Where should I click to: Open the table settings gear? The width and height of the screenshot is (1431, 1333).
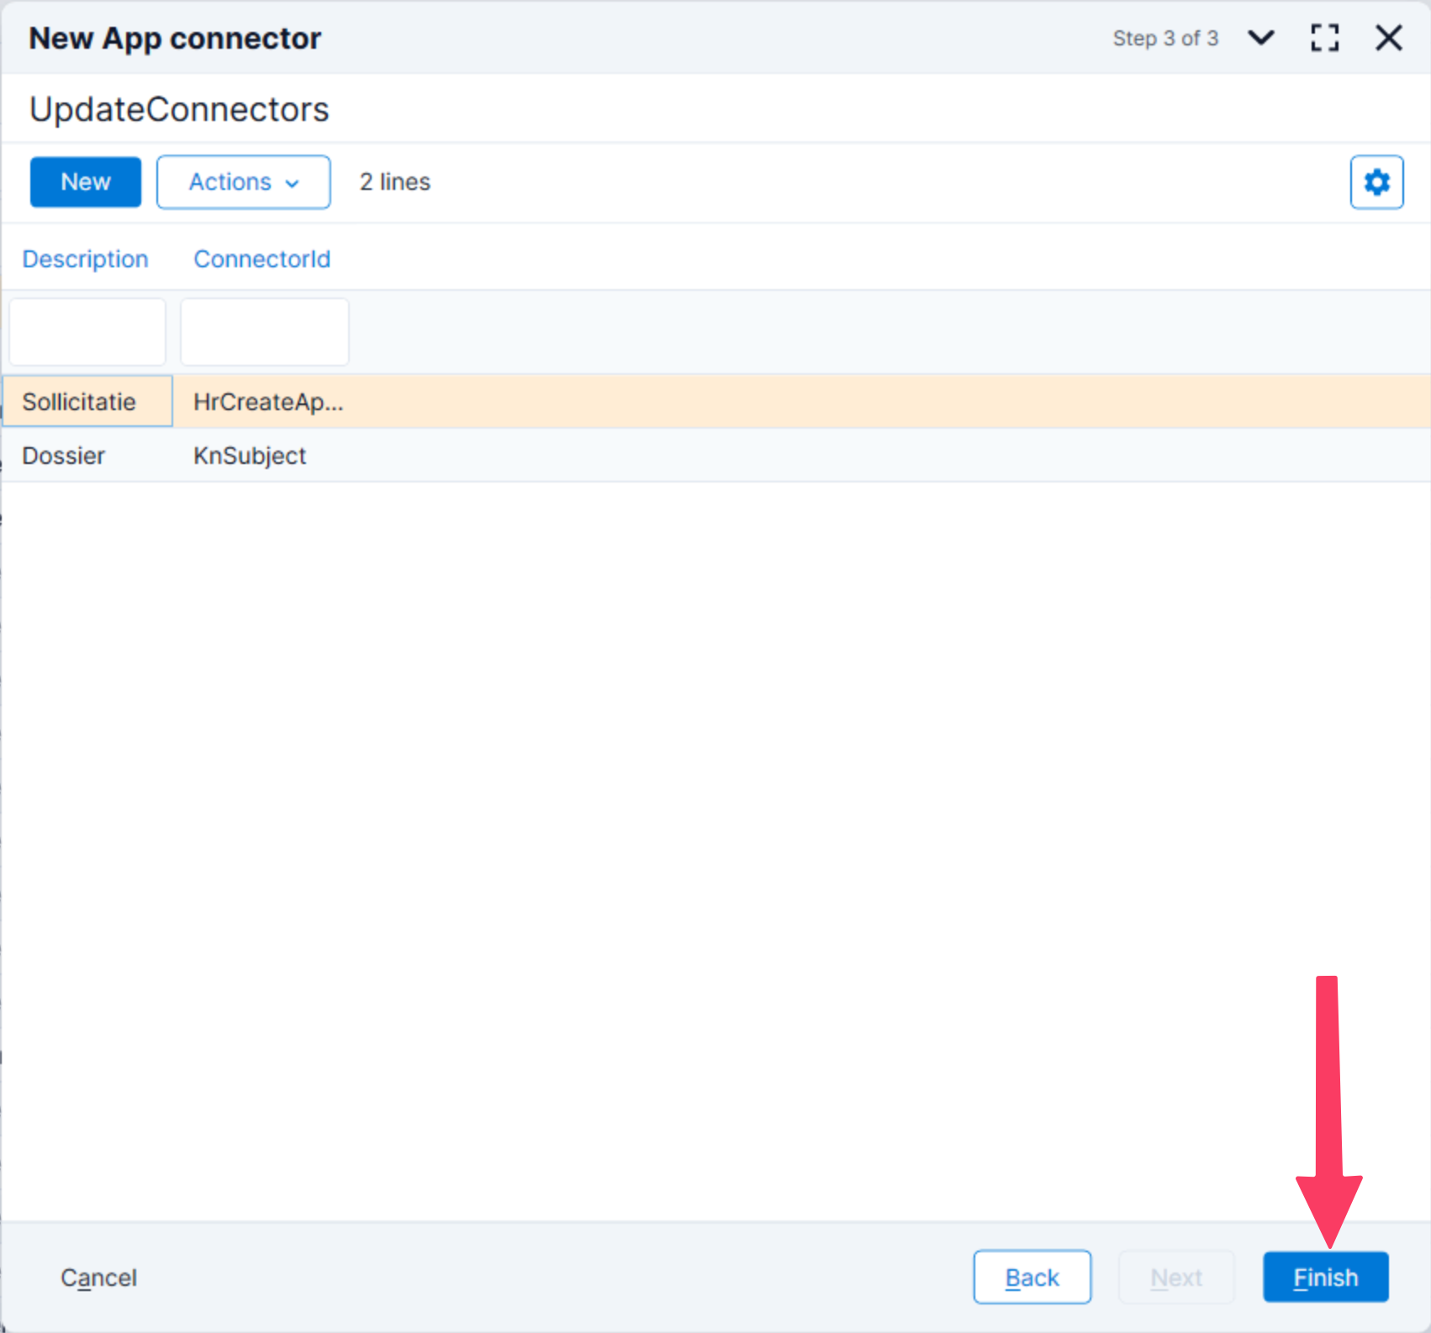click(1376, 182)
